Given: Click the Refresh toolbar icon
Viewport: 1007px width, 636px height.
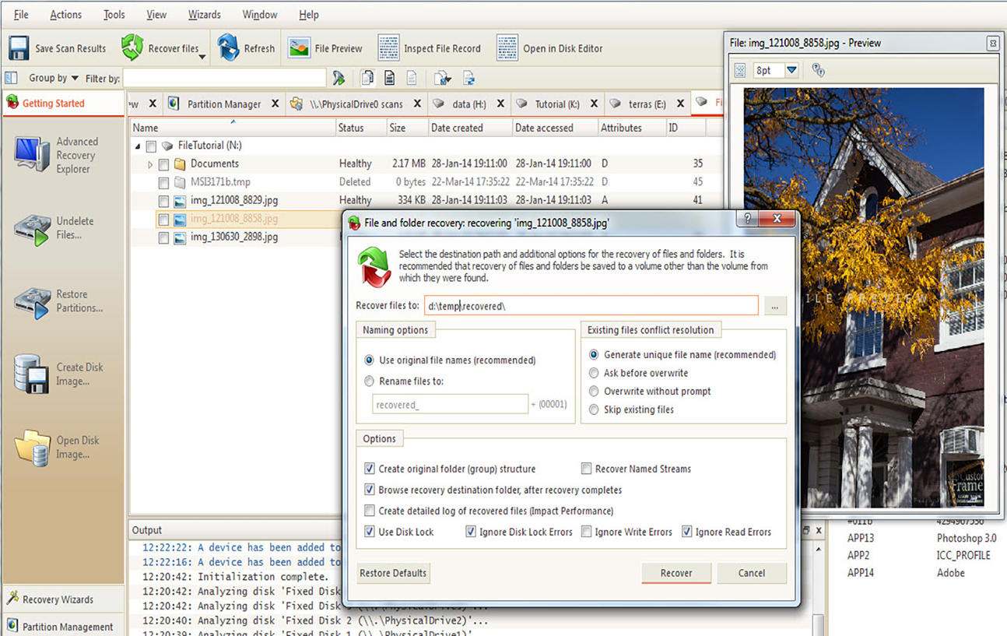Looking at the screenshot, I should (x=228, y=48).
